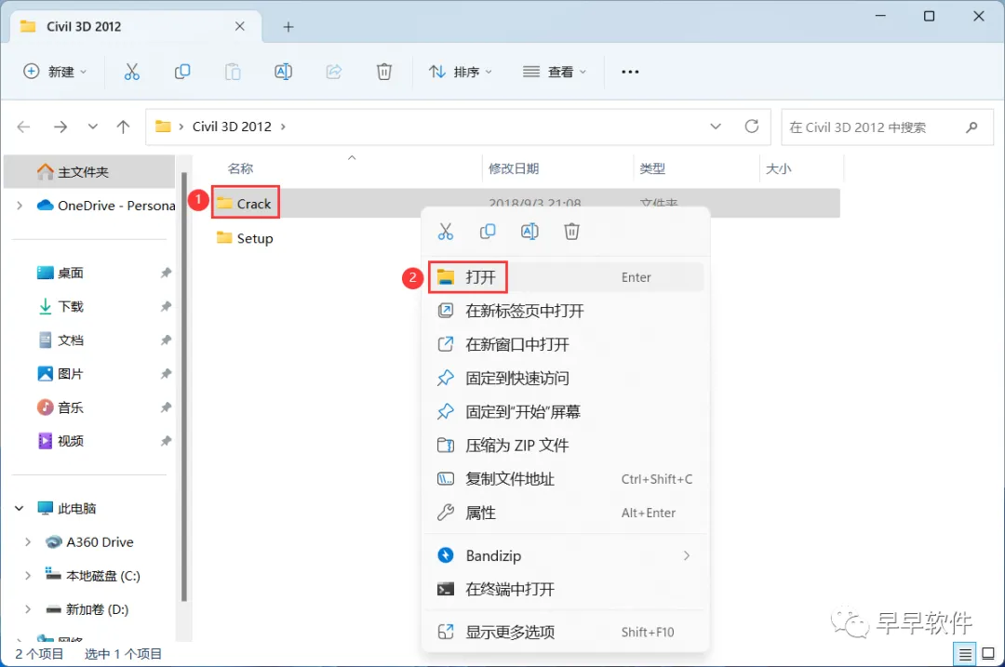Click the Delete trash icon in the toolbar
Viewport: 1005px width, 667px height.
(384, 72)
